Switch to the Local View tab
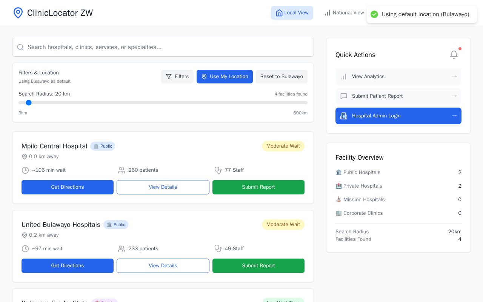 [292, 13]
